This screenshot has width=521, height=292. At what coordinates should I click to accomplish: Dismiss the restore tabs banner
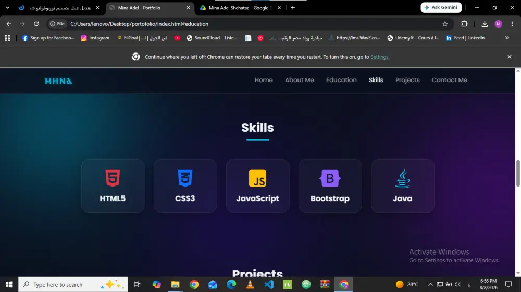pyautogui.click(x=510, y=57)
